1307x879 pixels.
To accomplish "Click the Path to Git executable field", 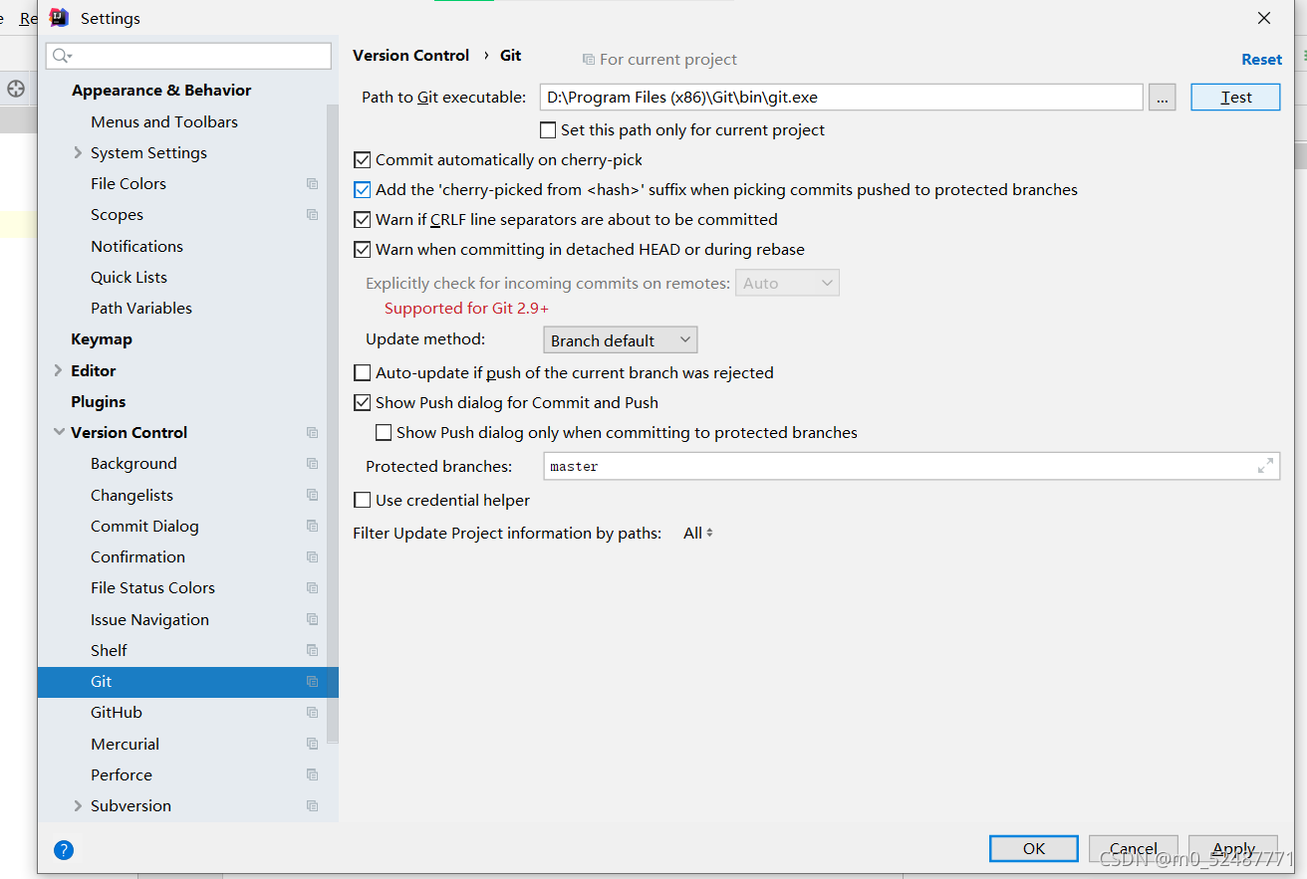I will (x=841, y=97).
